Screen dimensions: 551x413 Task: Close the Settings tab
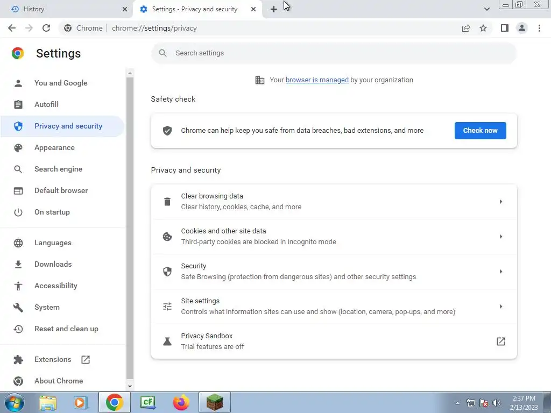point(253,10)
